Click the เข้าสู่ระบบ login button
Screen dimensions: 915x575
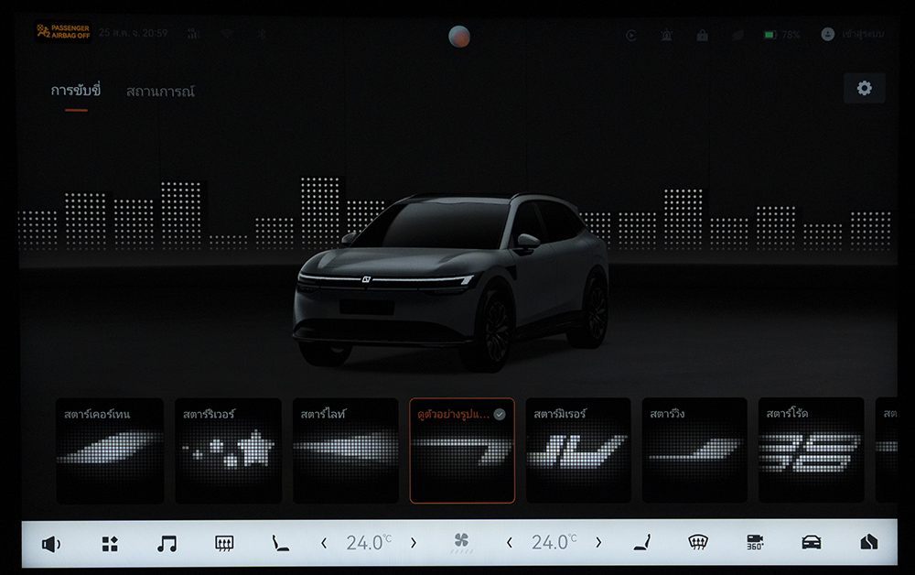pos(853,35)
